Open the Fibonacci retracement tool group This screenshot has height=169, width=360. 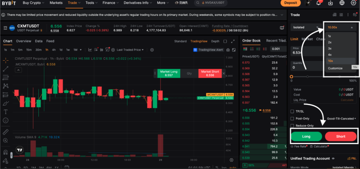(x=6, y=77)
